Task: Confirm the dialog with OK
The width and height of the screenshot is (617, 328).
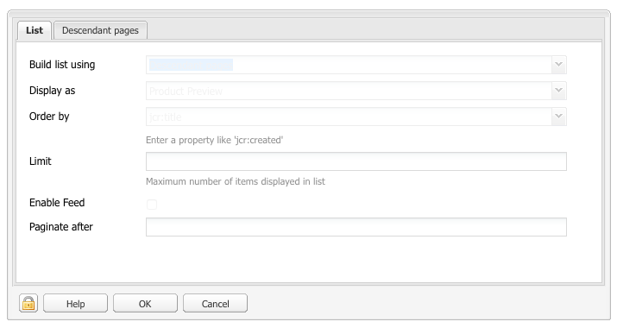Action: [x=145, y=304]
